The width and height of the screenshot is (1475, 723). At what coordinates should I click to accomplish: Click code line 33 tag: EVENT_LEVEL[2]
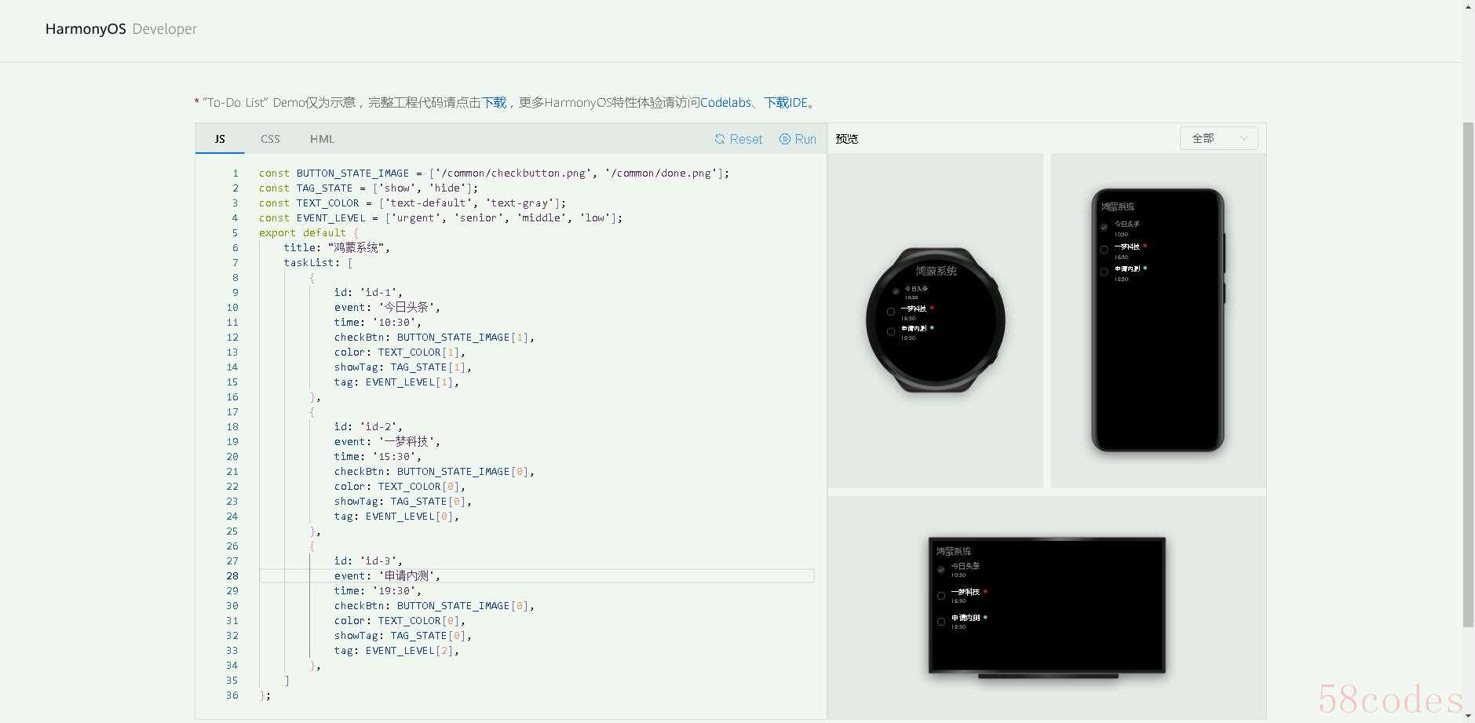(396, 651)
